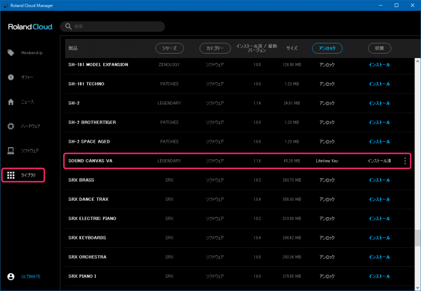Image resolution: width=421 pixels, height=291 pixels.
Task: Click the ニュース home icon
Action: pyautogui.click(x=11, y=102)
